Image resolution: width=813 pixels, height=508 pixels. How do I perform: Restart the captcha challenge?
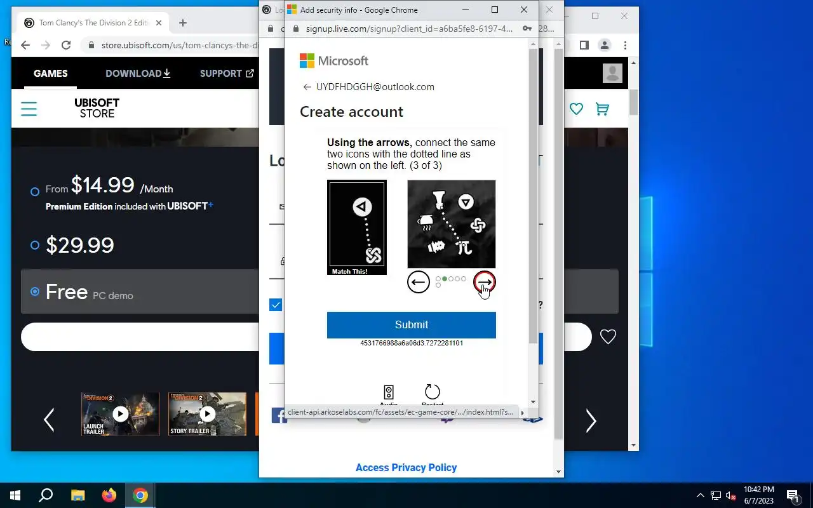[432, 394]
